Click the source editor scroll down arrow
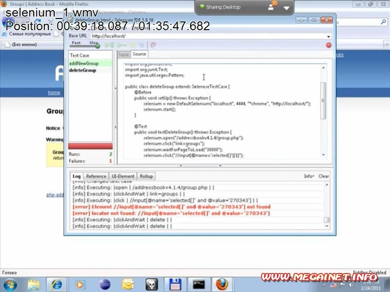Viewport: 390px width, 292px height. tap(323, 155)
